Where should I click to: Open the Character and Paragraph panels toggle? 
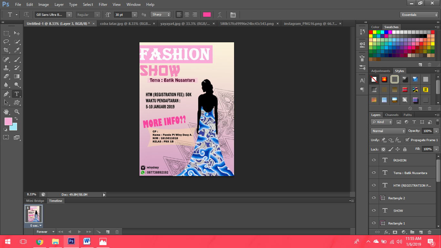pos(233,15)
